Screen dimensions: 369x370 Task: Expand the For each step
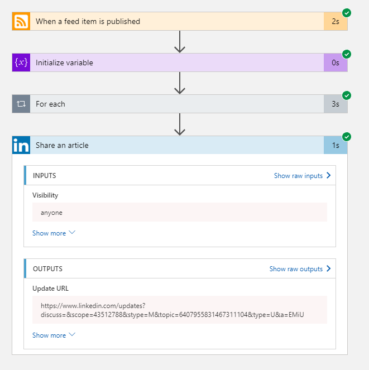(180, 104)
